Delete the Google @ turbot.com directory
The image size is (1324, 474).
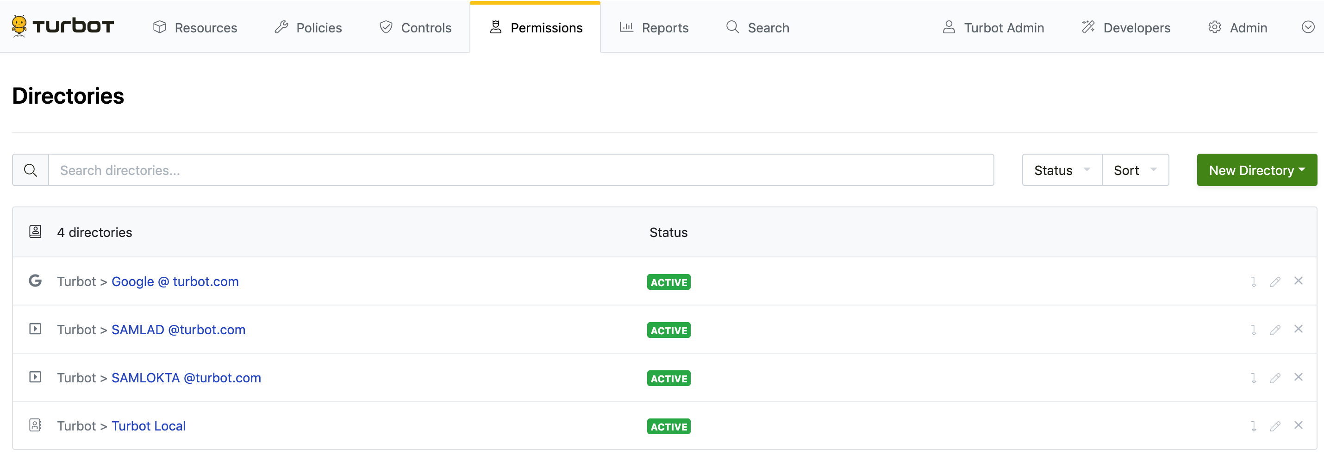click(x=1298, y=281)
